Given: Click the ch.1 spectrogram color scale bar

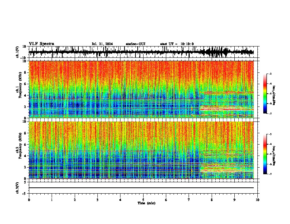Looking at the screenshot, I should point(265,94).
